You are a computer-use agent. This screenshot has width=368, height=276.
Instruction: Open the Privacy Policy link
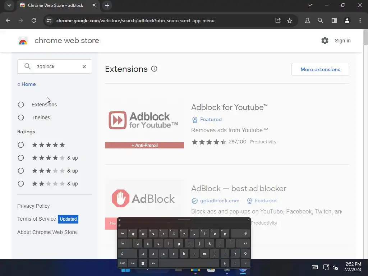tap(33, 206)
